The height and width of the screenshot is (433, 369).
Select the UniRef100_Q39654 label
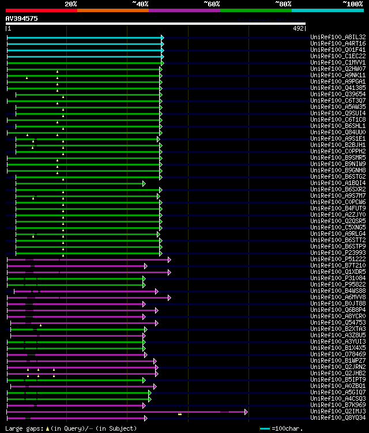tap(338, 94)
